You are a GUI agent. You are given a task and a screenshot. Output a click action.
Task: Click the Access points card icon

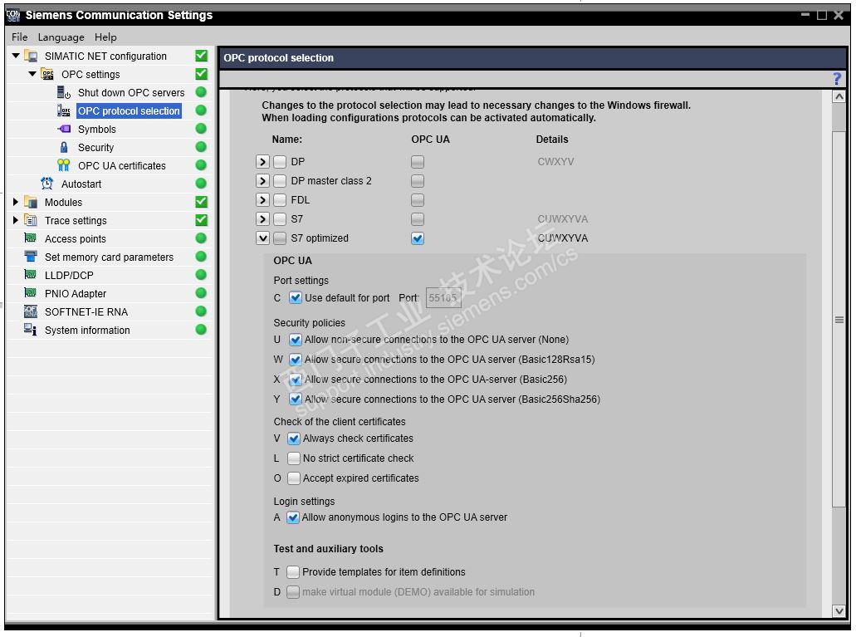31,238
